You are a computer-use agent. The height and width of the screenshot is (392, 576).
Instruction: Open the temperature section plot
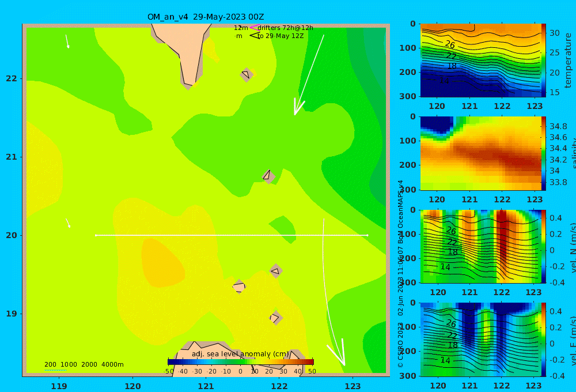click(481, 61)
